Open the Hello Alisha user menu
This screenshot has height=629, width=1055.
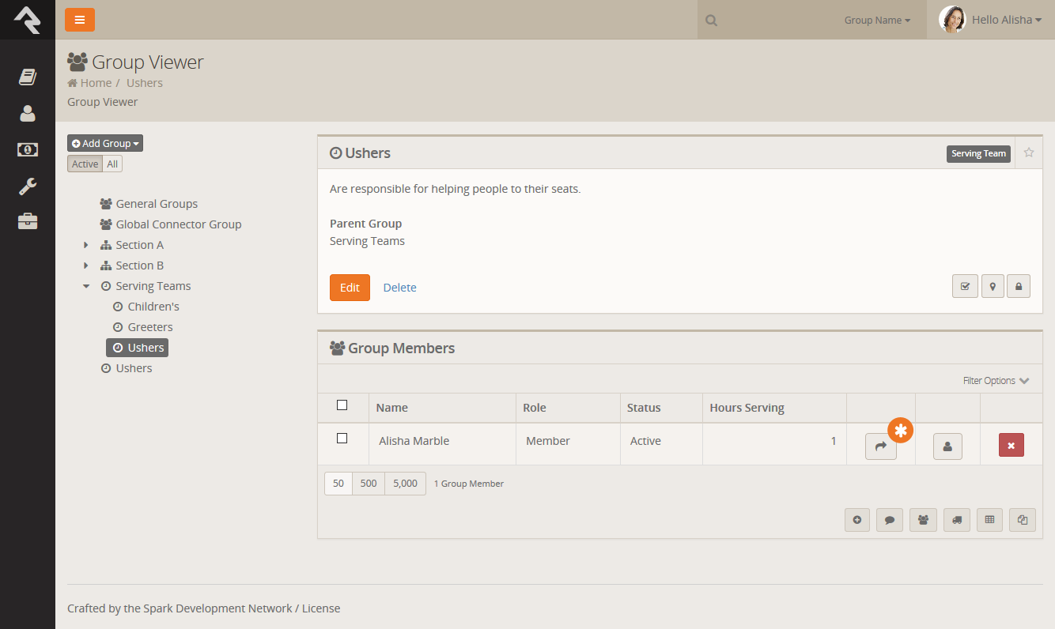tap(990, 20)
